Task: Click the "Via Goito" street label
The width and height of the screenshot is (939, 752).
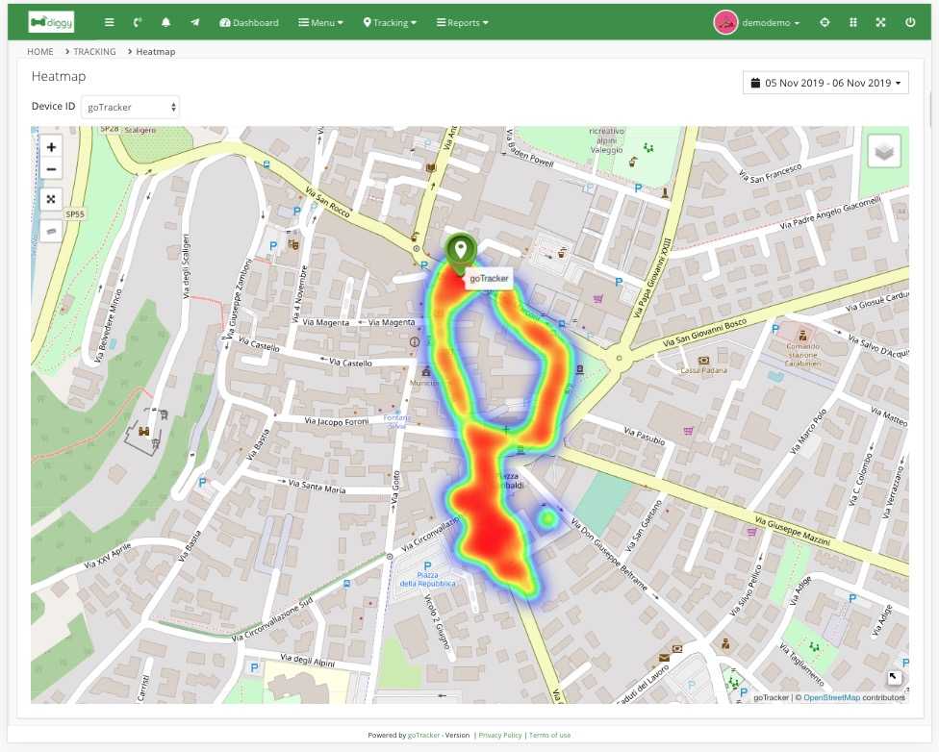Action: point(395,489)
